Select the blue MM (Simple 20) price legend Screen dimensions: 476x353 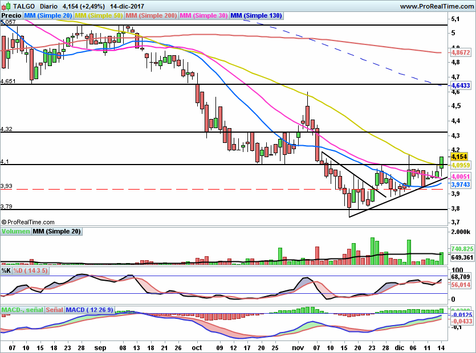[48, 15]
